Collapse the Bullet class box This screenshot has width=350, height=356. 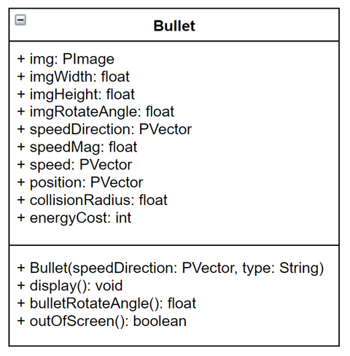[x=20, y=20]
